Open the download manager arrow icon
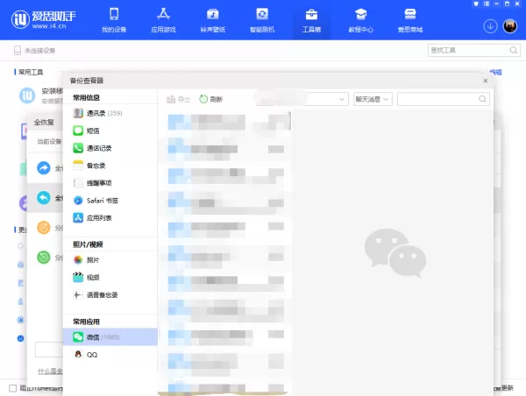Viewport: 526px width, 396px height. coord(490,26)
